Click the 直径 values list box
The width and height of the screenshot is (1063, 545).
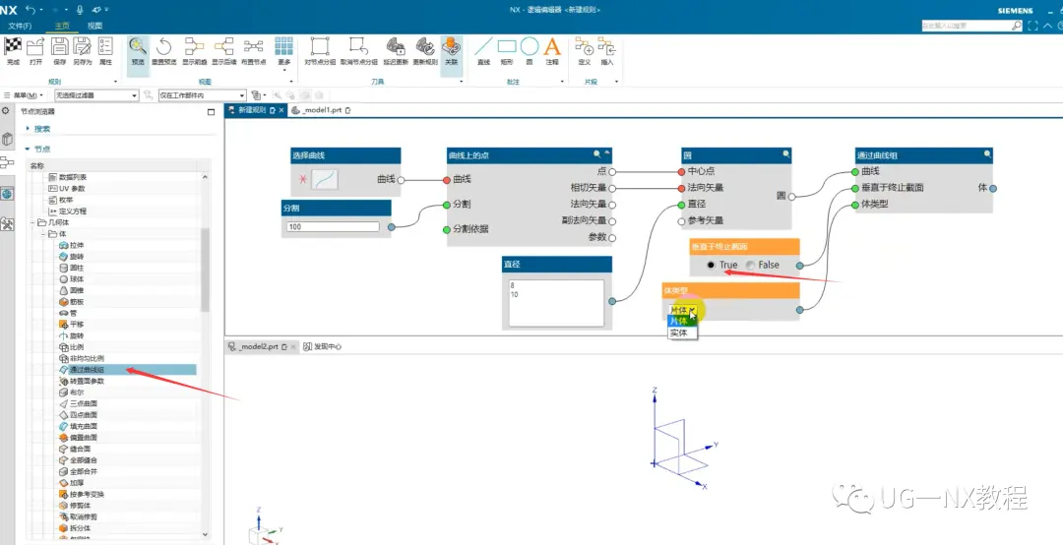[x=556, y=303]
